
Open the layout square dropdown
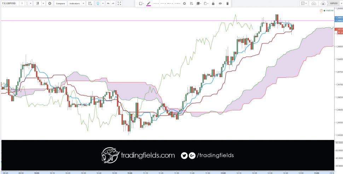click(304, 3)
